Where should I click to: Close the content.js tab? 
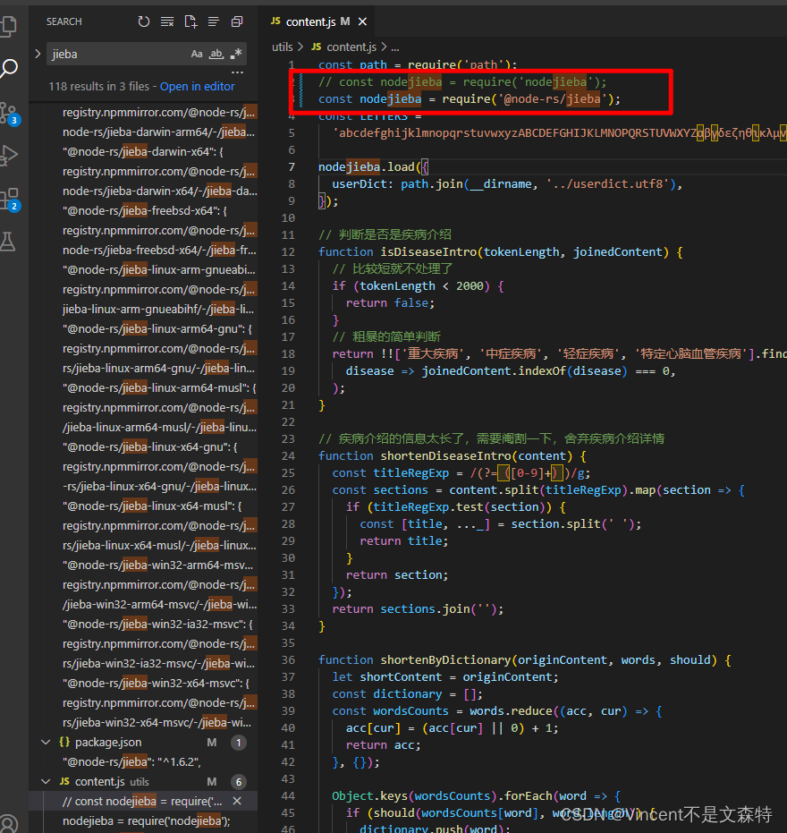(x=363, y=21)
